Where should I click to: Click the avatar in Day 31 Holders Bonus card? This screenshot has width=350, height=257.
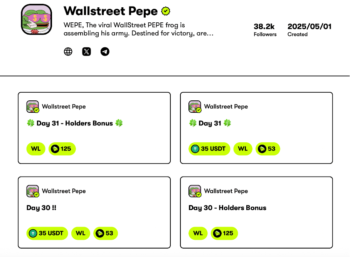tap(33, 107)
